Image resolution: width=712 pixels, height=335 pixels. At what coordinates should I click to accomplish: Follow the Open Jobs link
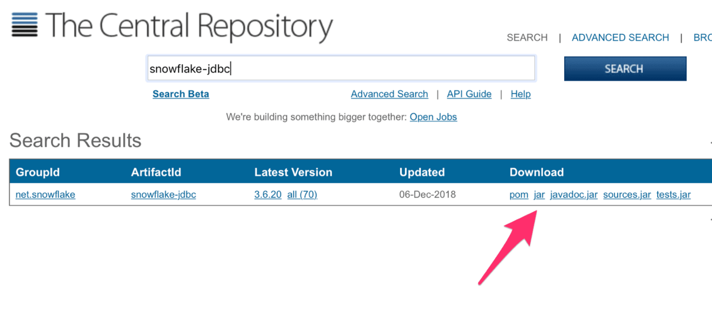(x=433, y=117)
